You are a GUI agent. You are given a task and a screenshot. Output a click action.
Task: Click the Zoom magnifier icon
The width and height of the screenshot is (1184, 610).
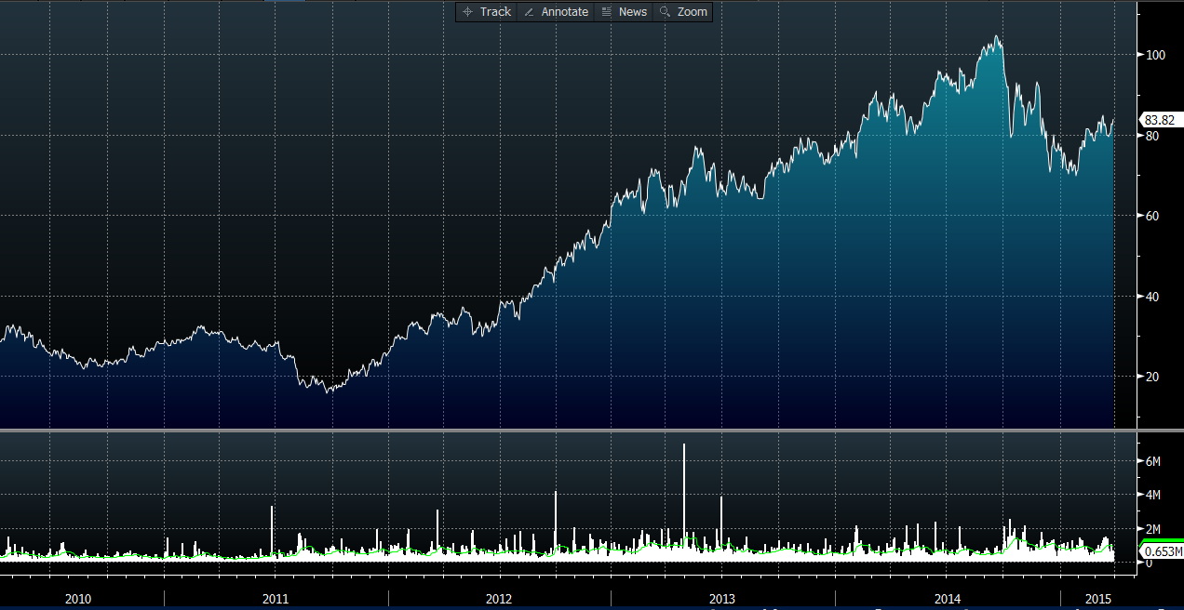tap(665, 12)
